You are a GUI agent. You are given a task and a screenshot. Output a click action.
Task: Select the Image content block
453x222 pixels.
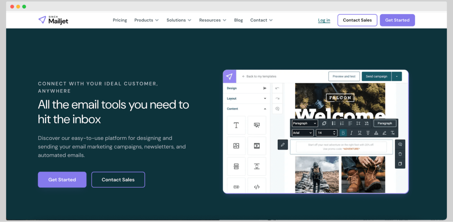click(236, 146)
